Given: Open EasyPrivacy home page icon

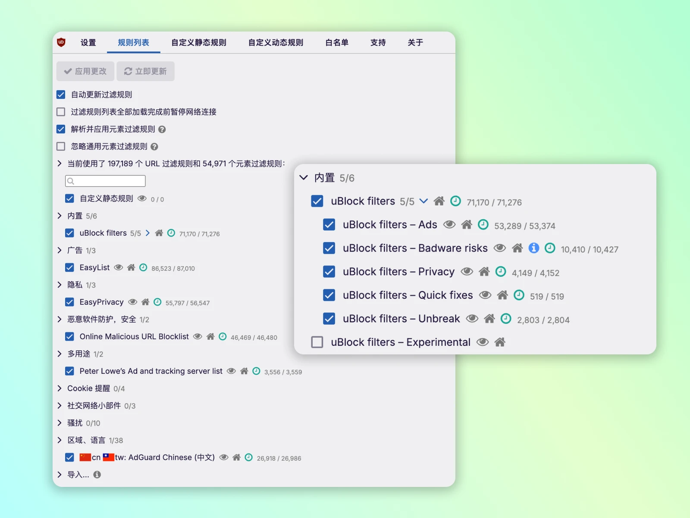Looking at the screenshot, I should pyautogui.click(x=145, y=302).
